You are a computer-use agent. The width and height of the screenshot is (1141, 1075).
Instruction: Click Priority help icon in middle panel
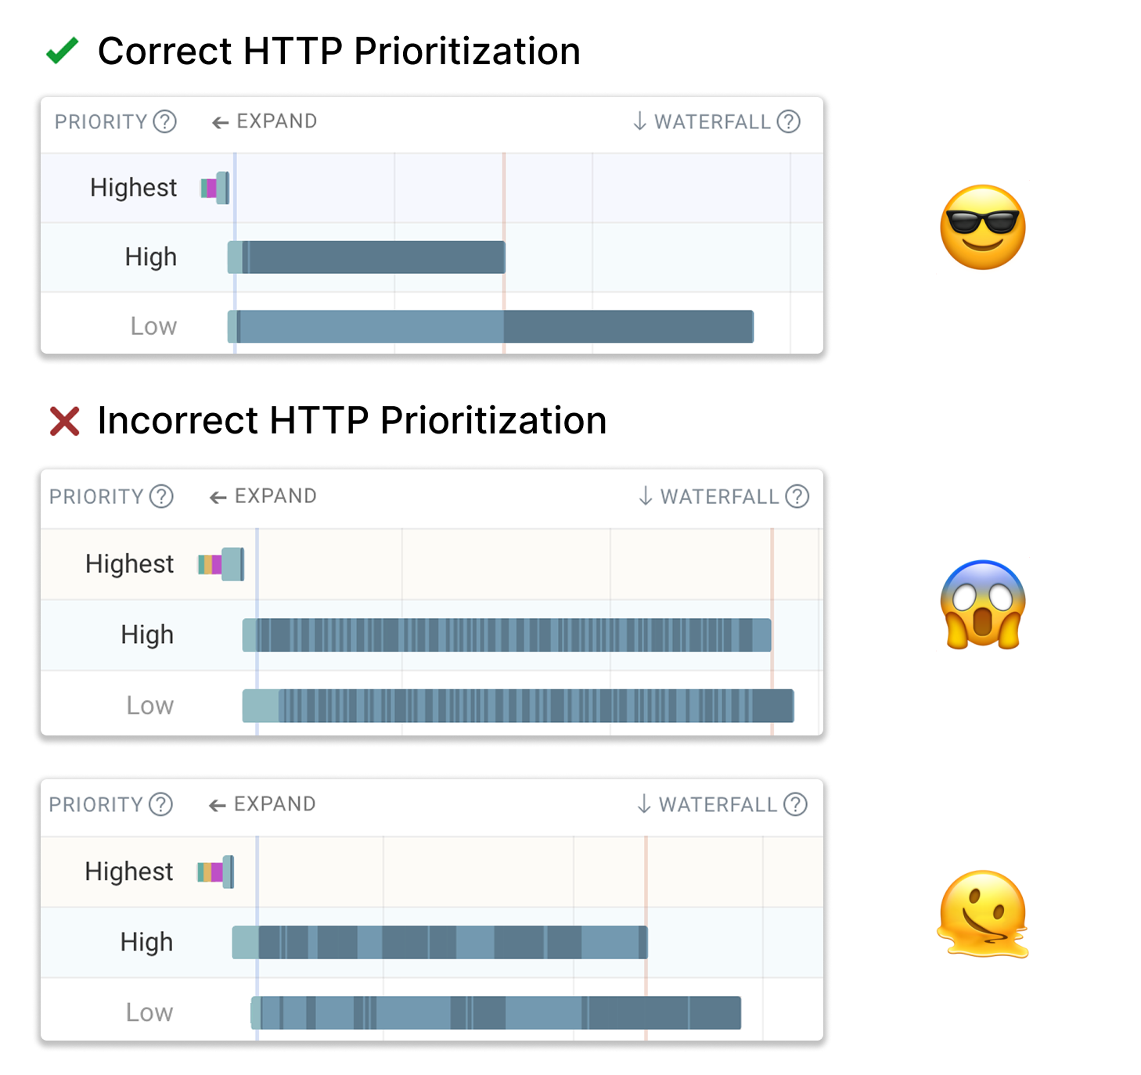161,497
